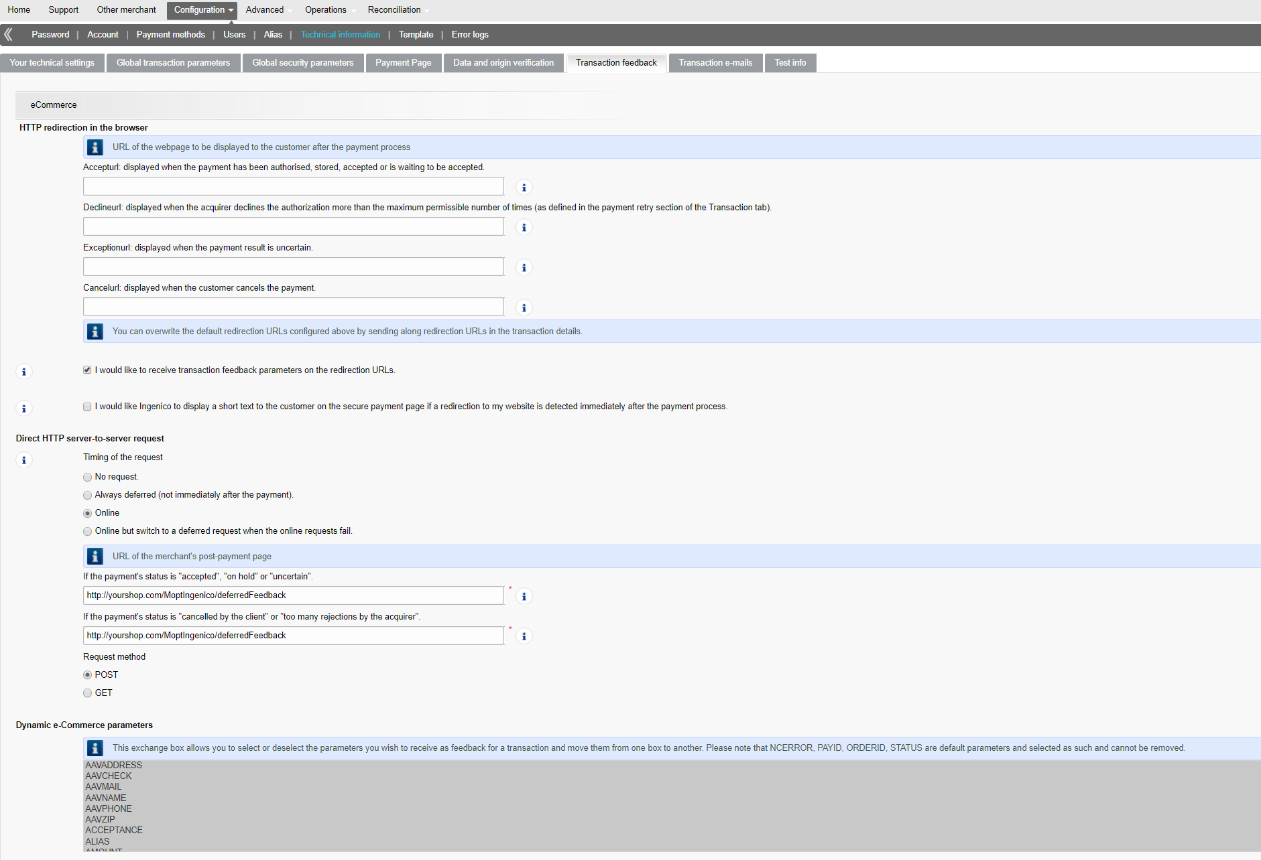Click the Accepturl input field
This screenshot has height=860, width=1261.
click(294, 186)
